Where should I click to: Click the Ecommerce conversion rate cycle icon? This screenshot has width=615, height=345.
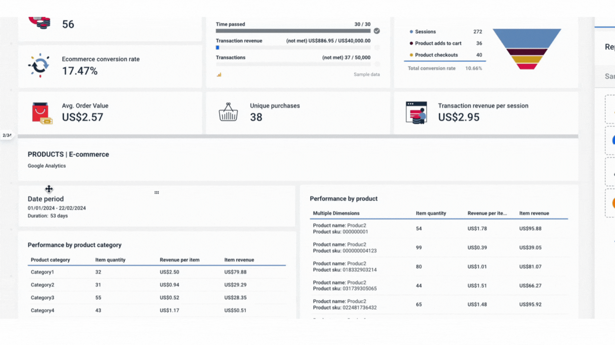point(39,65)
